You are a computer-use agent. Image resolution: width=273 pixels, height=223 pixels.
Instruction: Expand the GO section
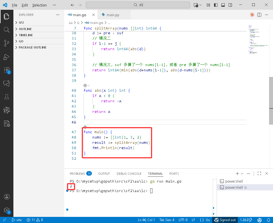click(x=39, y=41)
